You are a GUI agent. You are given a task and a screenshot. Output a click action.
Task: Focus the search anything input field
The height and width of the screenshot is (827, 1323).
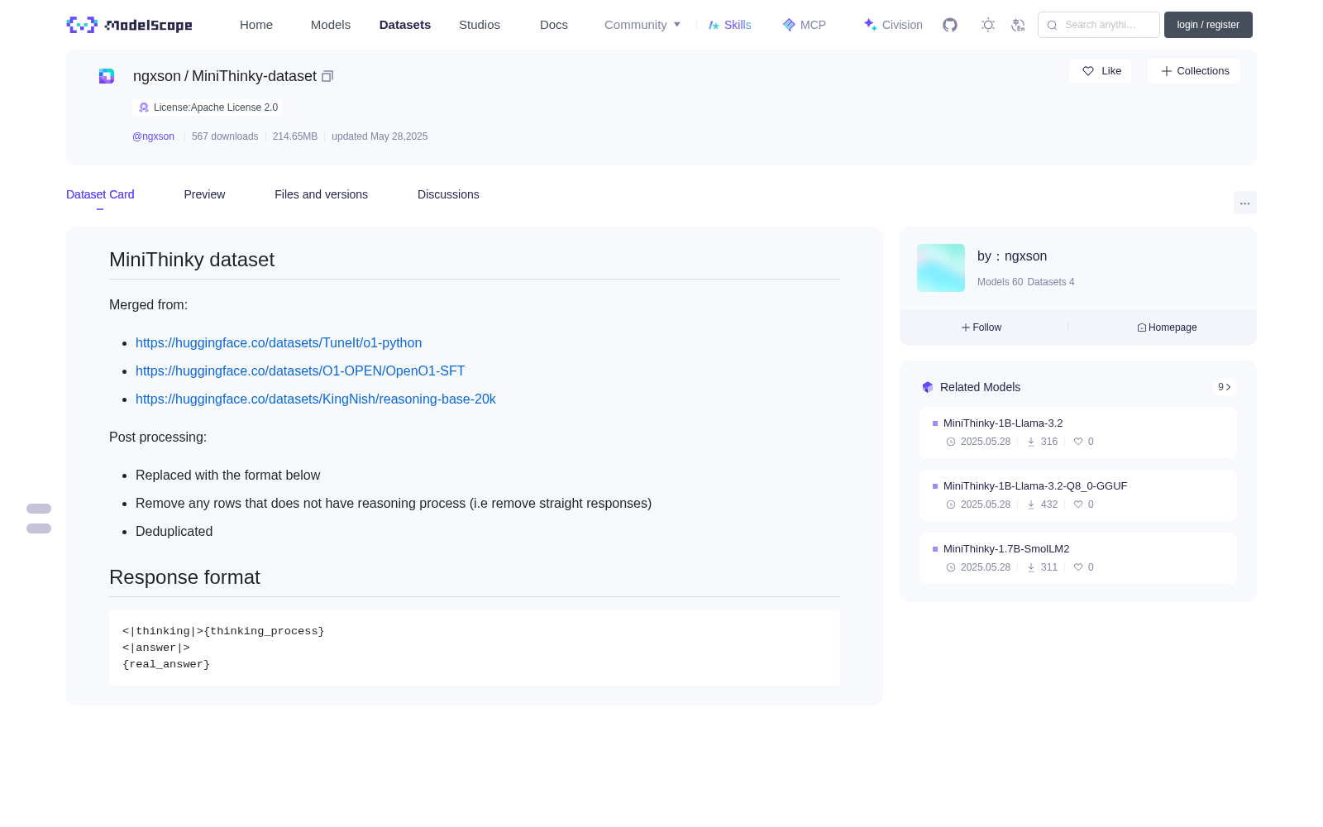point(1099,25)
